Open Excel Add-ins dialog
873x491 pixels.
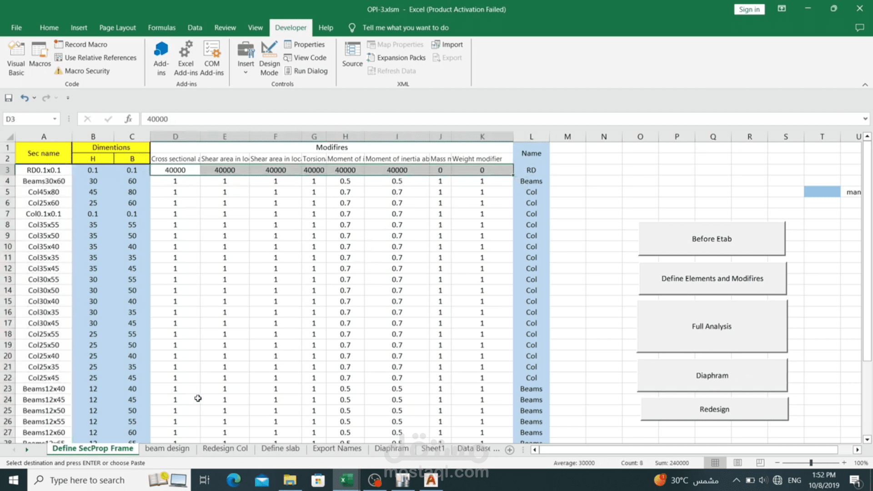pyautogui.click(x=186, y=58)
